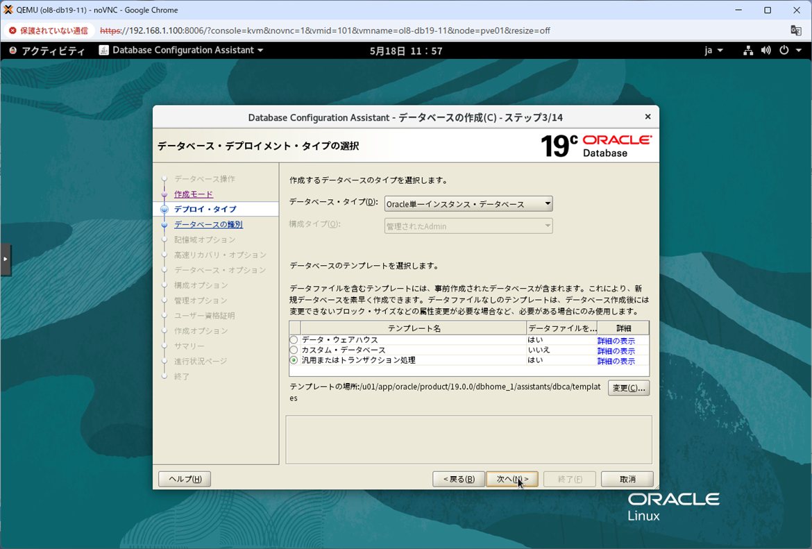Open the Database Configuration Assistant app menu
The width and height of the screenshot is (812, 549).
[x=182, y=50]
